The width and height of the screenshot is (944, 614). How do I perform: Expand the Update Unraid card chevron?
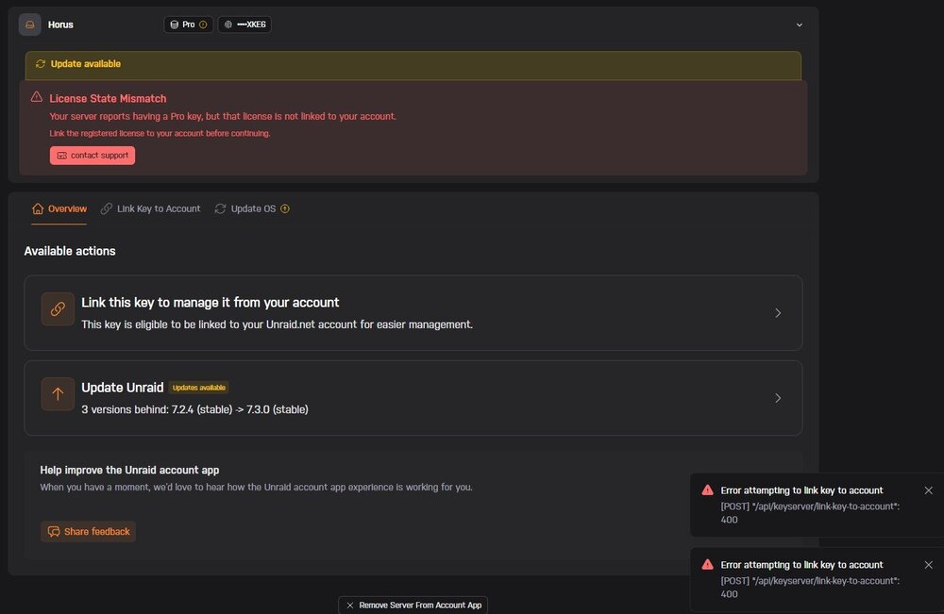(778, 398)
